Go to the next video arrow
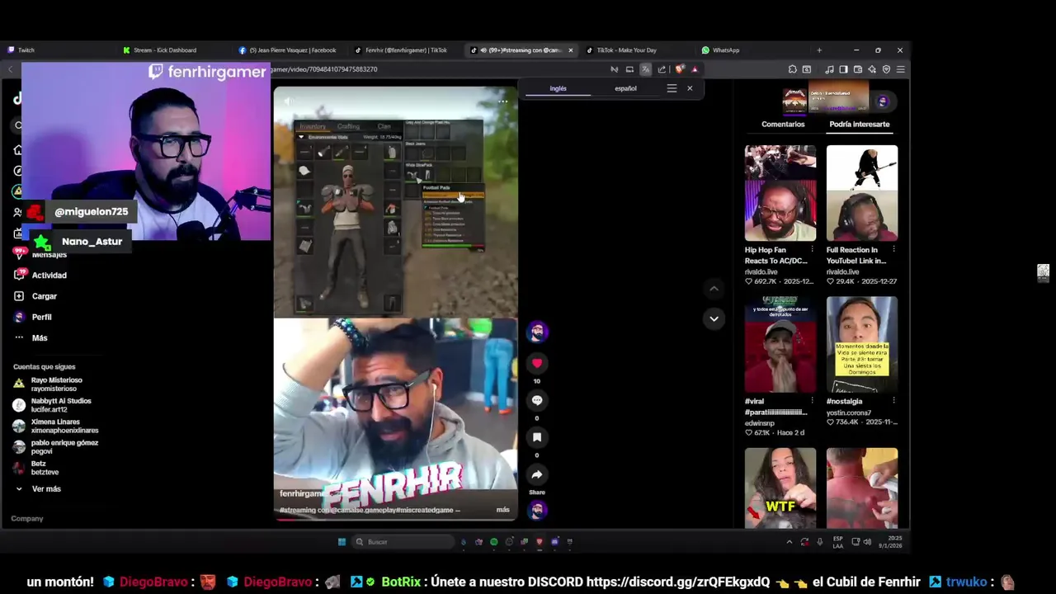Screen dimensions: 1056x594 714,318
